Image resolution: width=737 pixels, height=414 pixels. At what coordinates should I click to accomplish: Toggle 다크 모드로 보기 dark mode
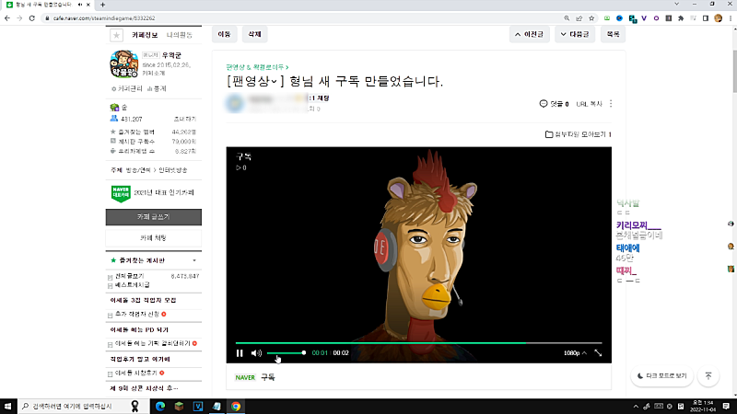(661, 376)
